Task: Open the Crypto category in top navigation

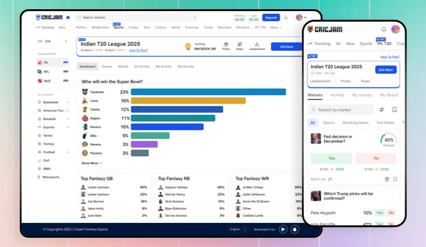Action: click(x=133, y=27)
